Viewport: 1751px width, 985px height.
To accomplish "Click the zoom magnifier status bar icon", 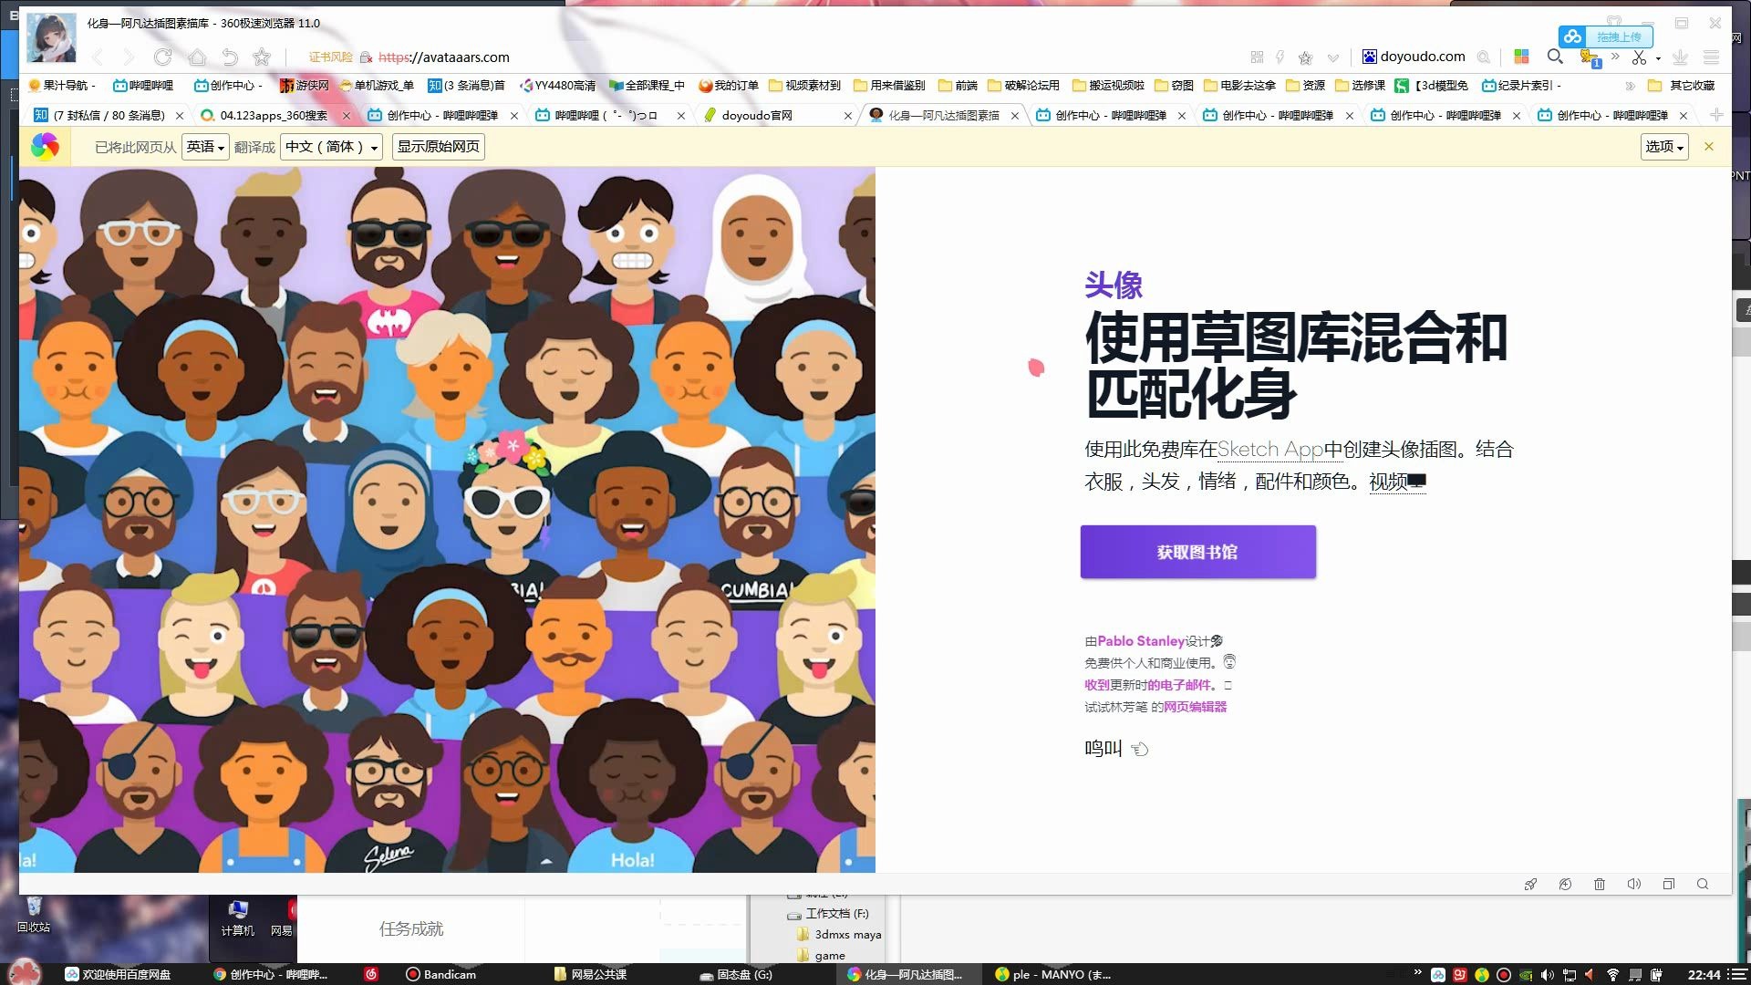I will (x=1703, y=884).
